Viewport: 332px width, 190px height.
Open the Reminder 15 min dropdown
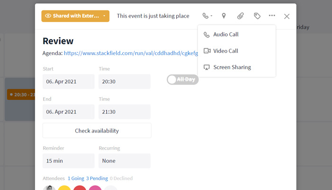tap(69, 161)
